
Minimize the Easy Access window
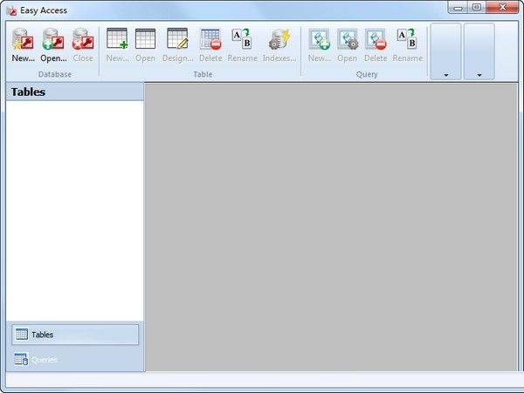pyautogui.click(x=458, y=7)
